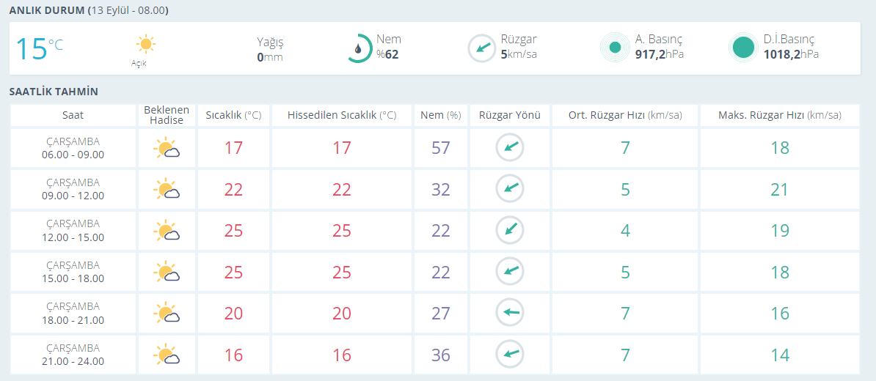Click the humidity droplet gauge icon

358,48
